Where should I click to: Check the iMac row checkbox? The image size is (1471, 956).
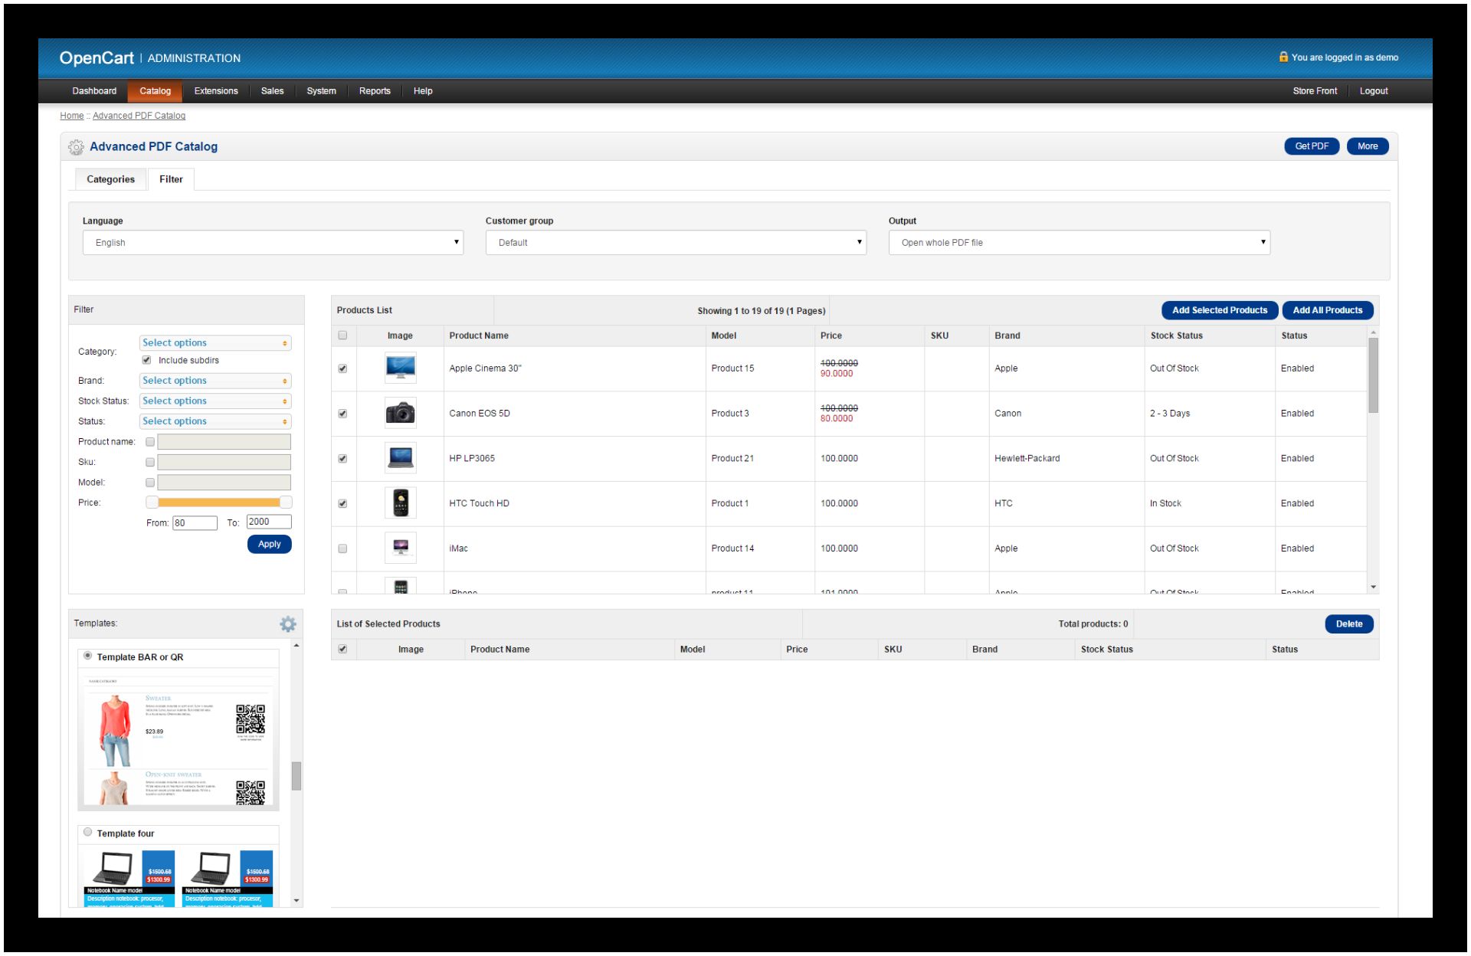click(x=342, y=548)
